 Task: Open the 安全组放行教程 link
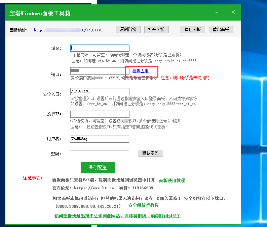tap(143, 205)
